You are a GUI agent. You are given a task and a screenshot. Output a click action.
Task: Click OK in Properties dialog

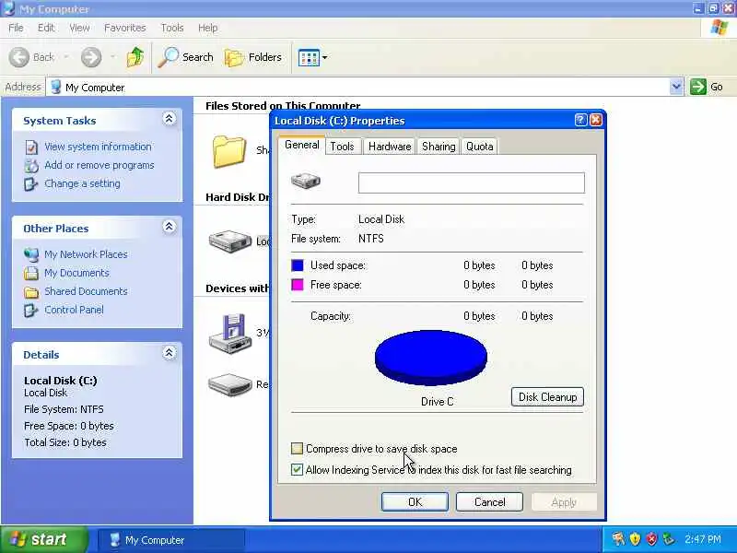(415, 502)
